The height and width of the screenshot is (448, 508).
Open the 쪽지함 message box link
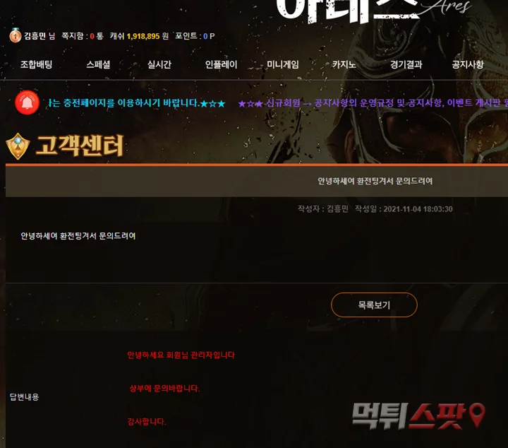click(83, 36)
